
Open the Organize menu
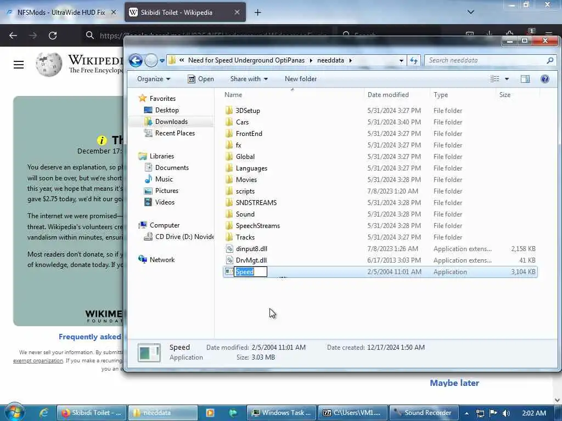click(x=154, y=79)
